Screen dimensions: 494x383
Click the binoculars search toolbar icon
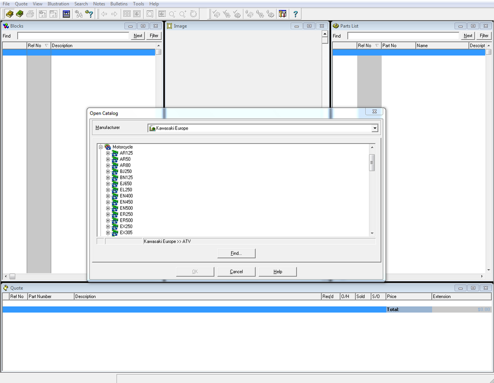(79, 14)
